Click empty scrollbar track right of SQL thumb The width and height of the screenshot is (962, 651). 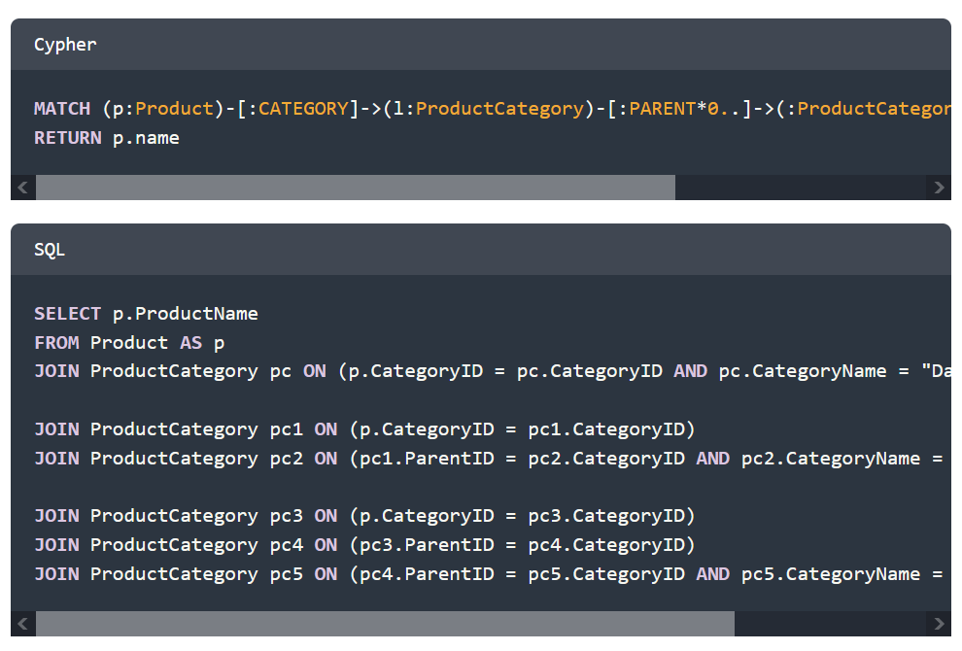[x=830, y=624]
